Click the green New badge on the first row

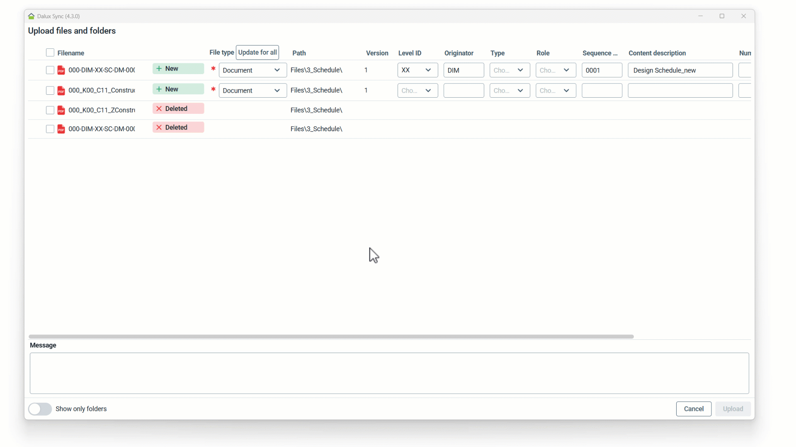click(178, 69)
